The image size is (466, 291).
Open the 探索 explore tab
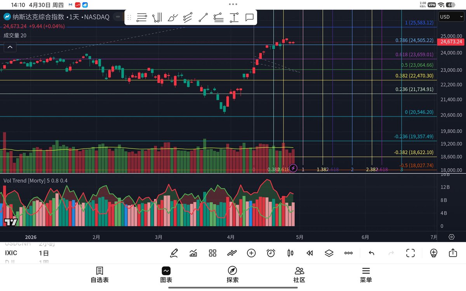click(233, 274)
